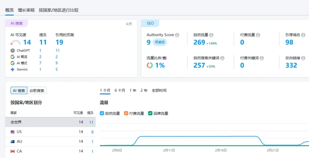Image resolution: width=309 pixels, height=158 pixels.
Task: Show 全部时间 range on chart
Action: coord(159,90)
